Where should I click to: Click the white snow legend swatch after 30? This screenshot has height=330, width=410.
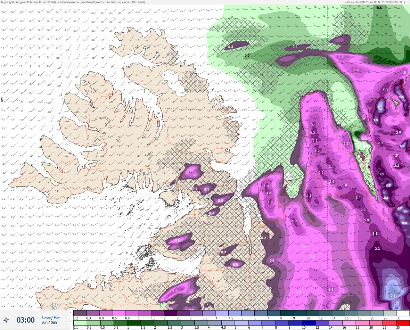click(x=403, y=313)
